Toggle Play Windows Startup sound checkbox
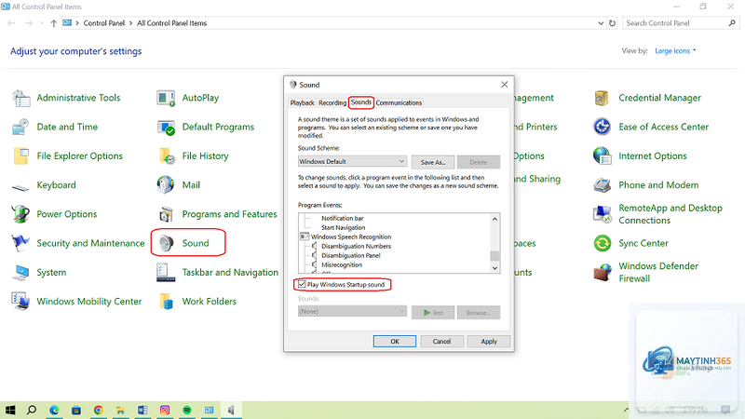The width and height of the screenshot is (745, 419). click(302, 285)
